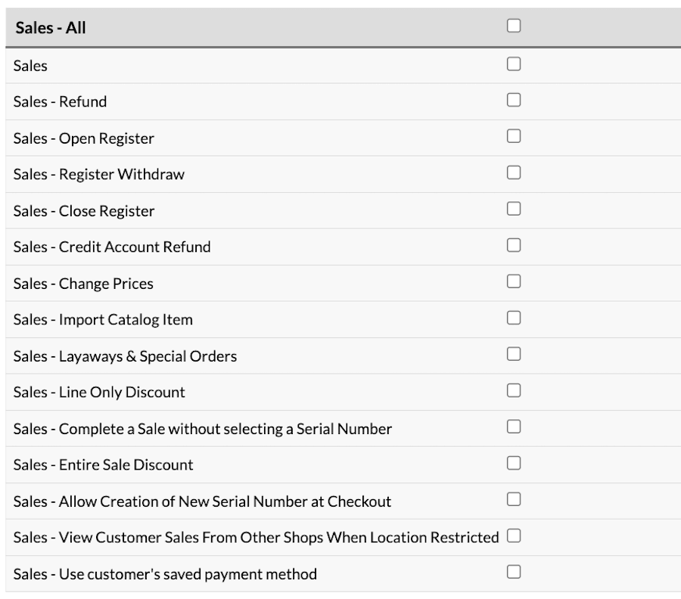Enable the plain Sales permission checkbox

click(x=514, y=64)
